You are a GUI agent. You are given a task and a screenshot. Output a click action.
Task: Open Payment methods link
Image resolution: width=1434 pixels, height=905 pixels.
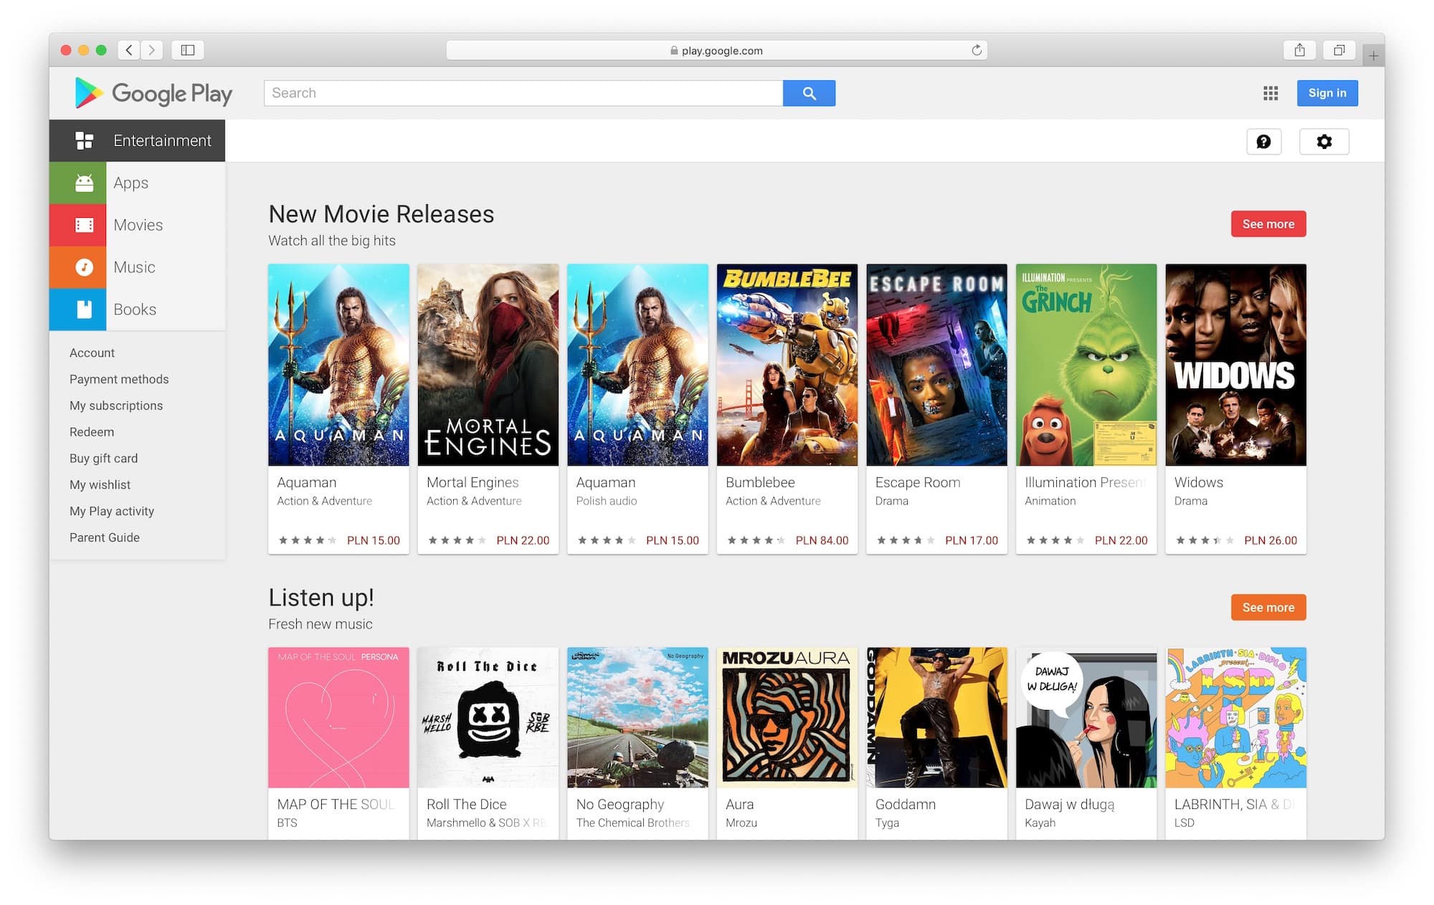coord(119,379)
